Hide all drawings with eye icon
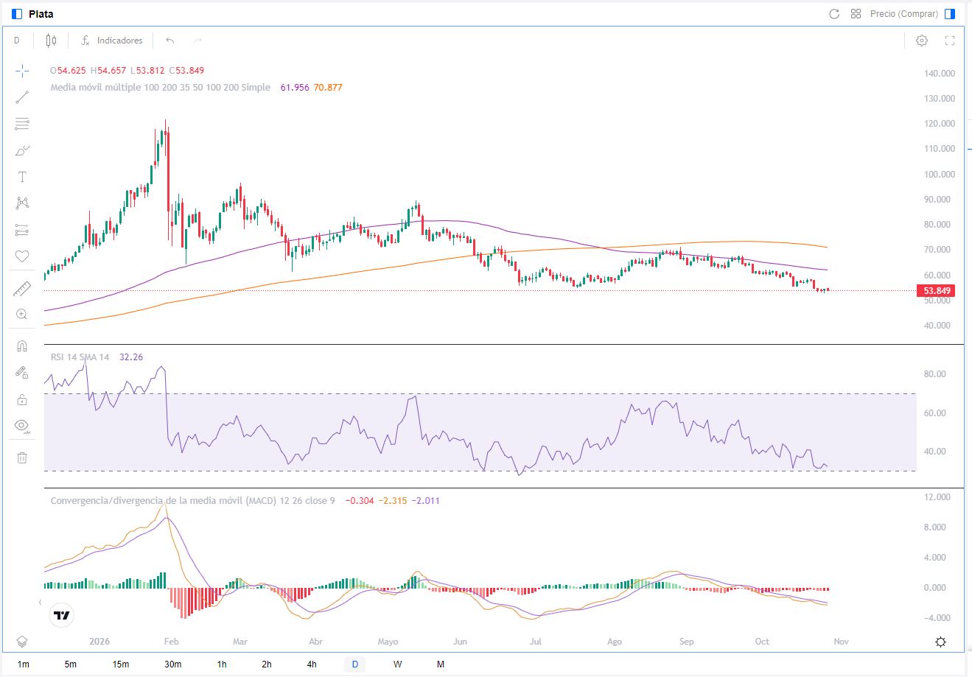This screenshot has height=677, width=972. click(22, 426)
